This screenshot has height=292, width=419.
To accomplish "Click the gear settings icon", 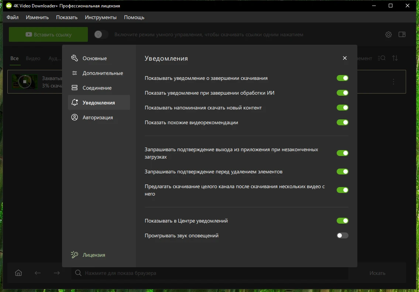I will [388, 34].
